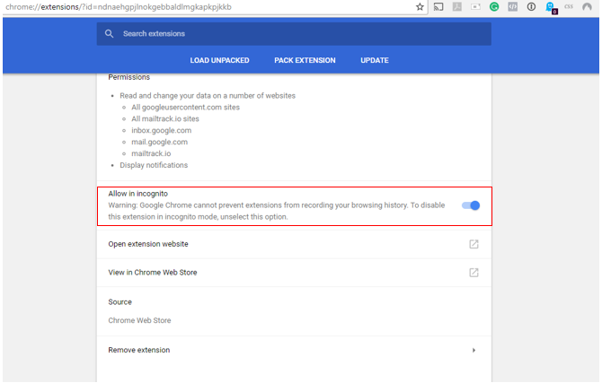Click the PDF extension icon in toolbar
The height and width of the screenshot is (383, 602).
coord(457,7)
